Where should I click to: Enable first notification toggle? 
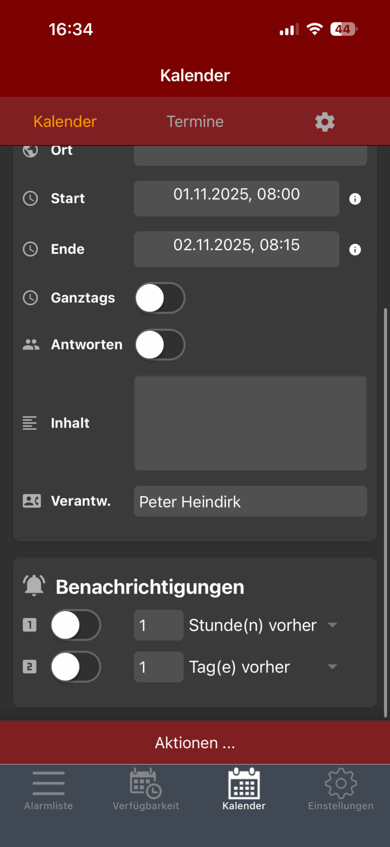76,625
